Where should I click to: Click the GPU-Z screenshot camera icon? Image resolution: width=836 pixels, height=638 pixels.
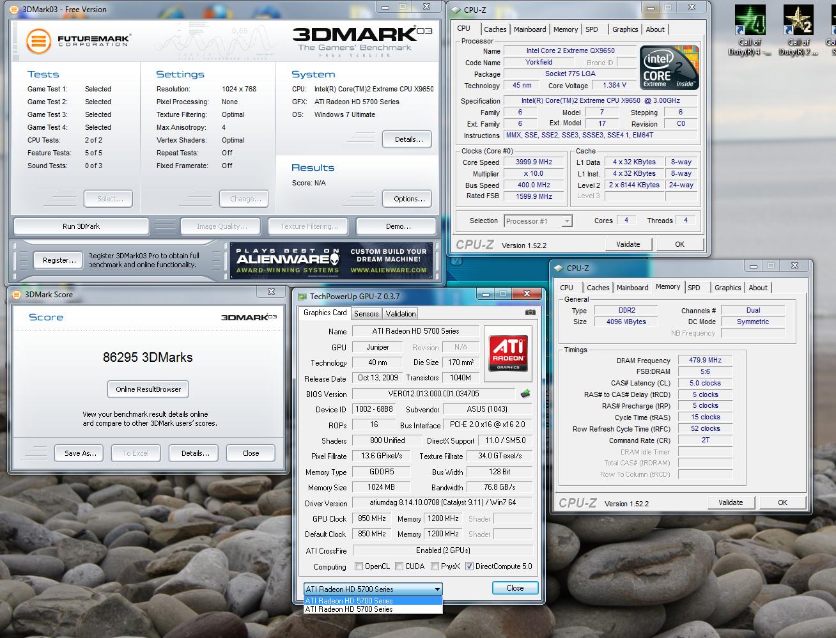pyautogui.click(x=530, y=313)
